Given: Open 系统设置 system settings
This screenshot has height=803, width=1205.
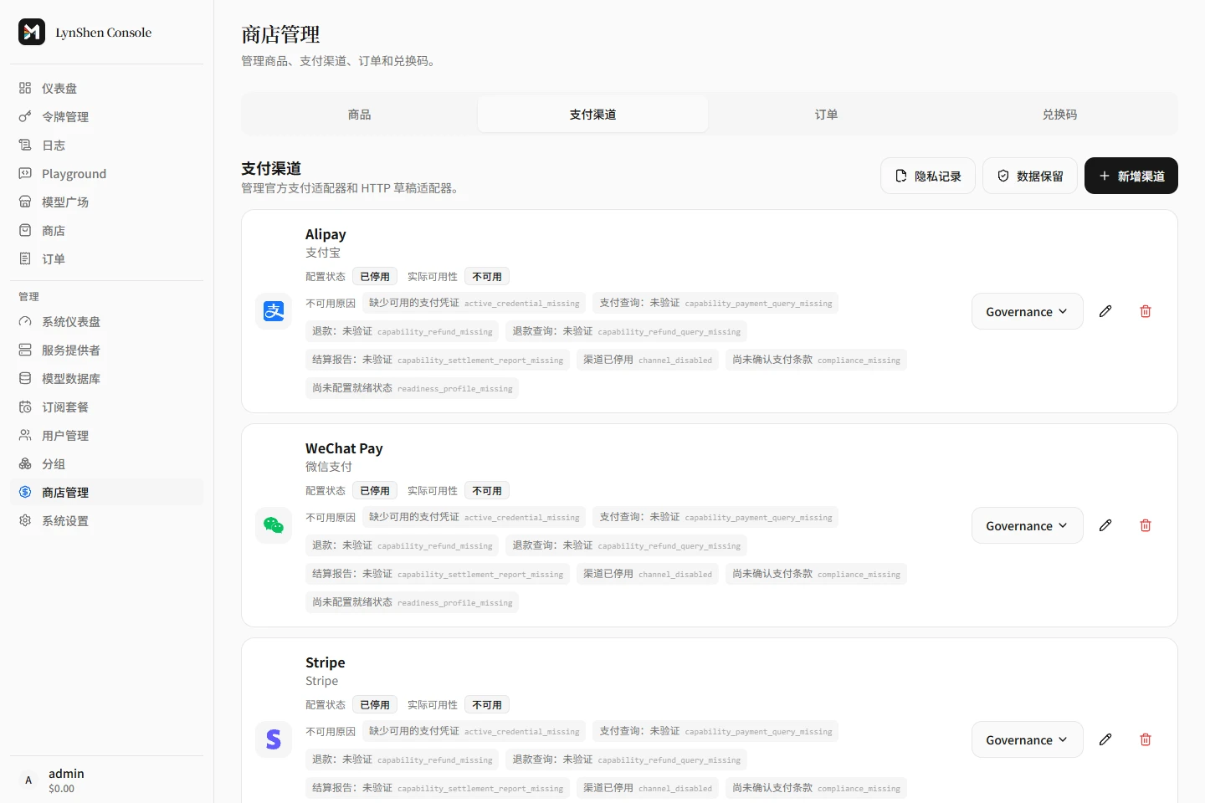Looking at the screenshot, I should (106, 520).
